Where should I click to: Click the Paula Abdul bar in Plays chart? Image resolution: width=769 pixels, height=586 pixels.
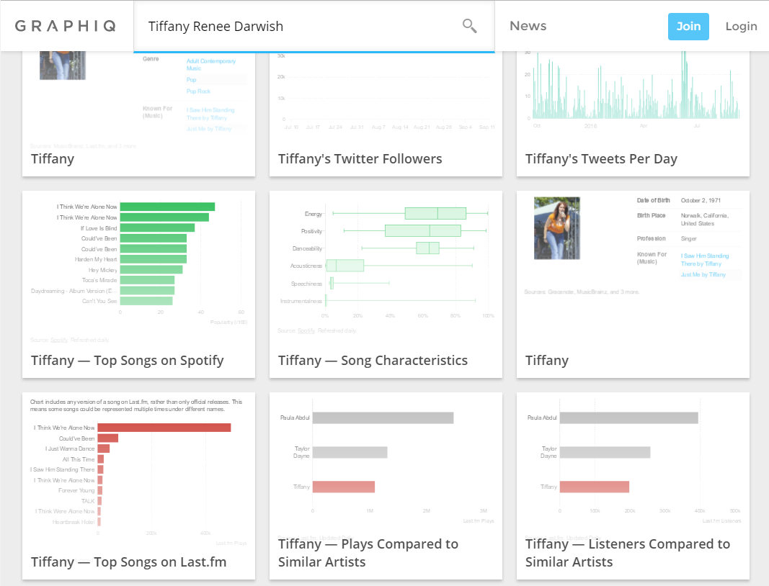pyautogui.click(x=383, y=418)
